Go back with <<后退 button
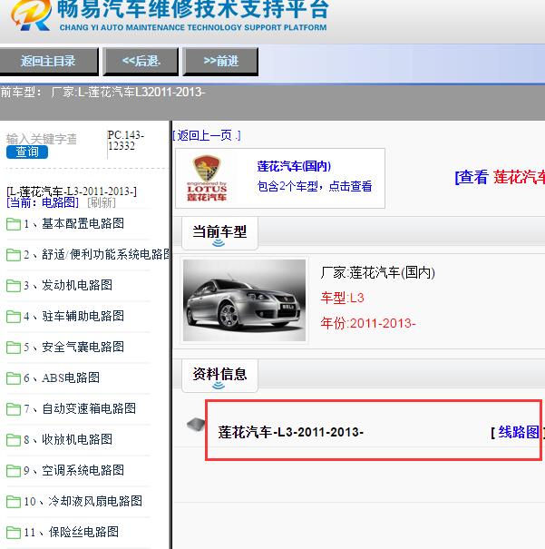 [141, 62]
